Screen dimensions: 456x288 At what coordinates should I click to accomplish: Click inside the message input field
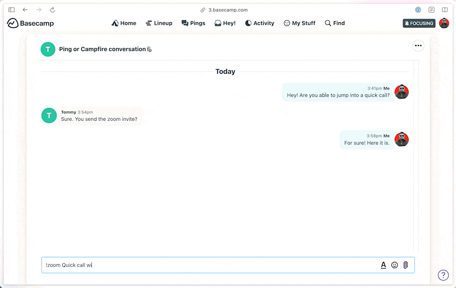click(190, 265)
